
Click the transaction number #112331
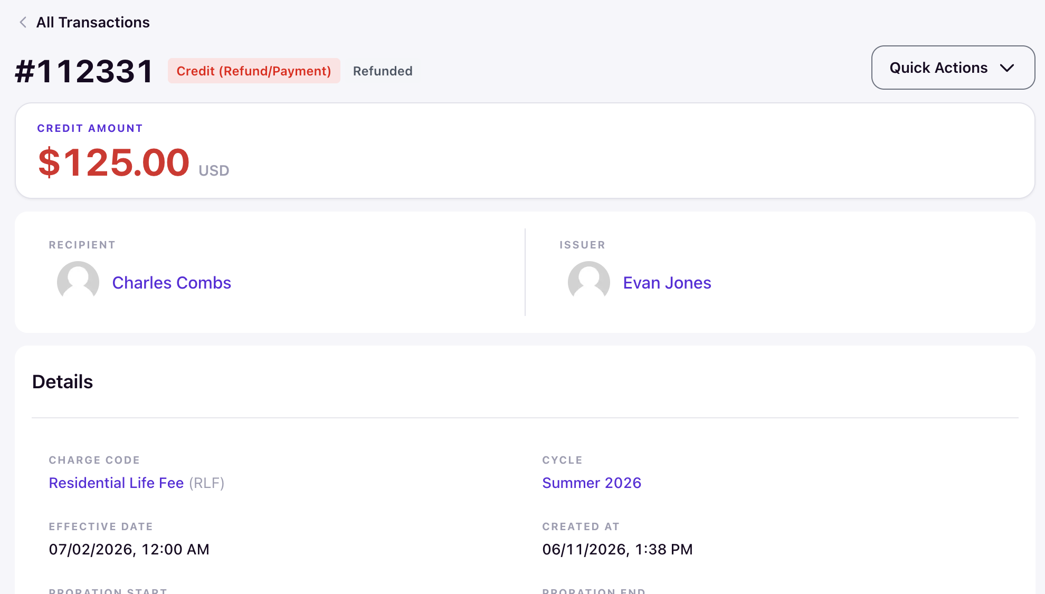click(84, 71)
